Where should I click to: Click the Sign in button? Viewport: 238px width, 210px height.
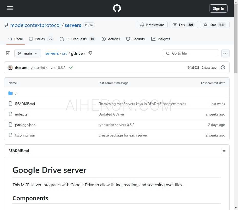tap(219, 8)
